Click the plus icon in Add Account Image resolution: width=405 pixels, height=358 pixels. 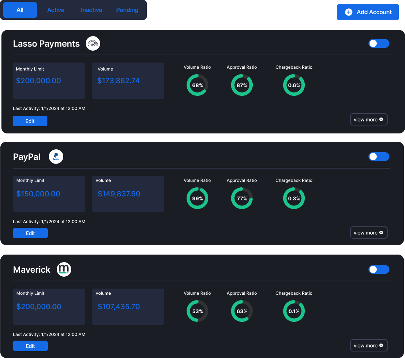[x=349, y=12]
